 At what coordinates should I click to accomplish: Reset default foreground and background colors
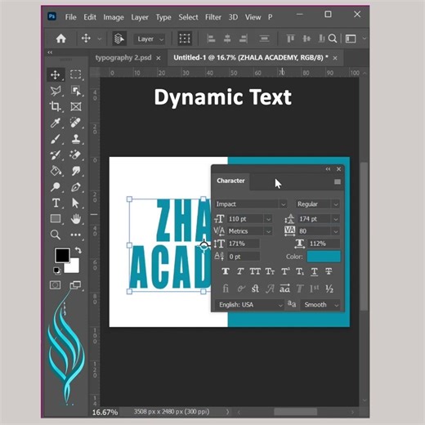[57, 271]
